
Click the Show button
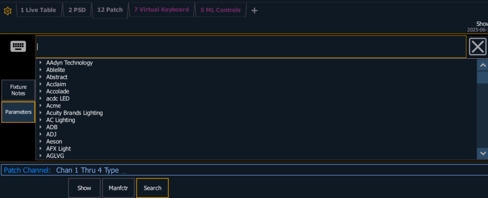[84, 188]
